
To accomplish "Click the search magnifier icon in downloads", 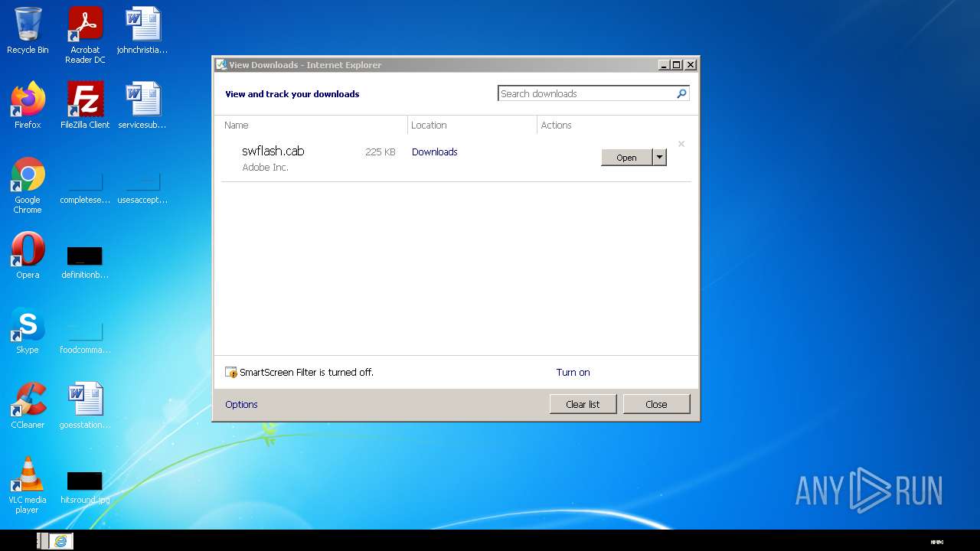I will [x=681, y=93].
